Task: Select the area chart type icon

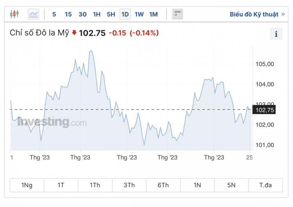Action: click(x=33, y=14)
